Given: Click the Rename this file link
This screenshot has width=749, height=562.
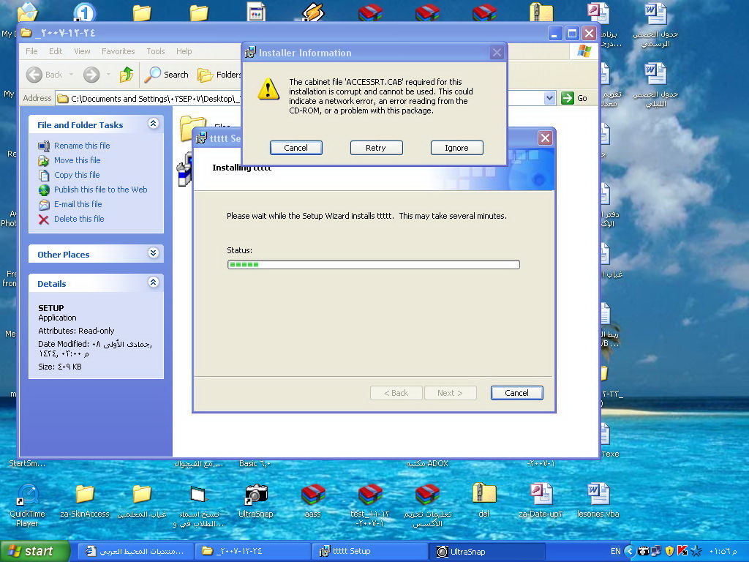Looking at the screenshot, I should [x=82, y=146].
